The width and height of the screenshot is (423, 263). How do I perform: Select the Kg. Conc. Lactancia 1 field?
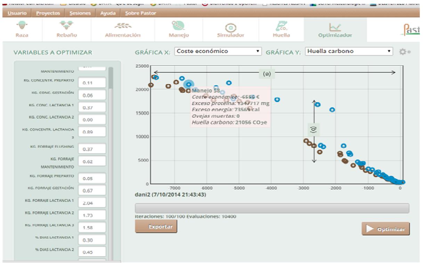click(92, 108)
